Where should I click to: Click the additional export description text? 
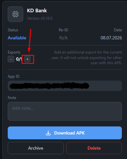tap(87, 57)
